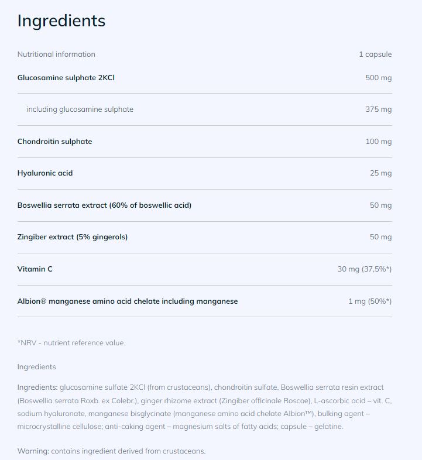Click the large Ingredients page heading
The image size is (422, 460).
(x=61, y=20)
